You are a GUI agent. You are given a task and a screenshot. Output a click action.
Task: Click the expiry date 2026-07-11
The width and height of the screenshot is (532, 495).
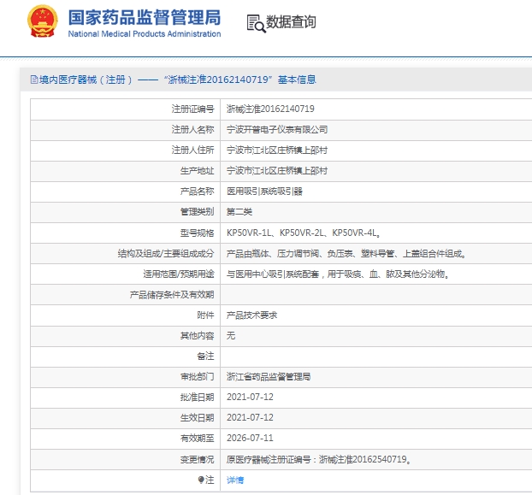tap(250, 438)
